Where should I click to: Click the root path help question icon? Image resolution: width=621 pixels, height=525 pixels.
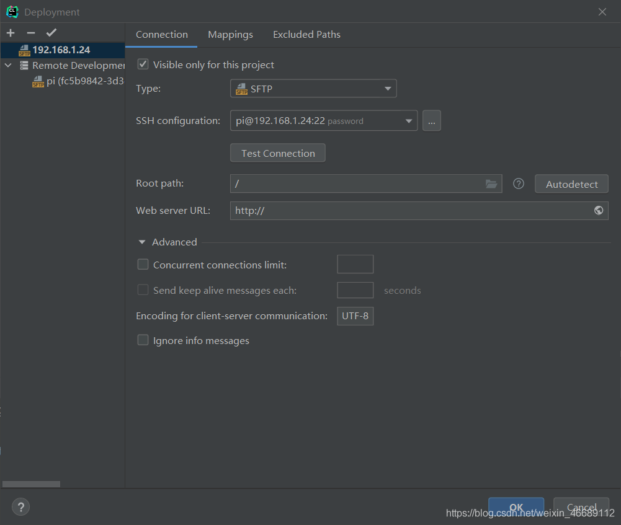coord(519,184)
